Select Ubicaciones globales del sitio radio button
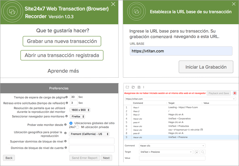The width and height of the screenshot is (239, 166). pyautogui.click(x=71, y=123)
